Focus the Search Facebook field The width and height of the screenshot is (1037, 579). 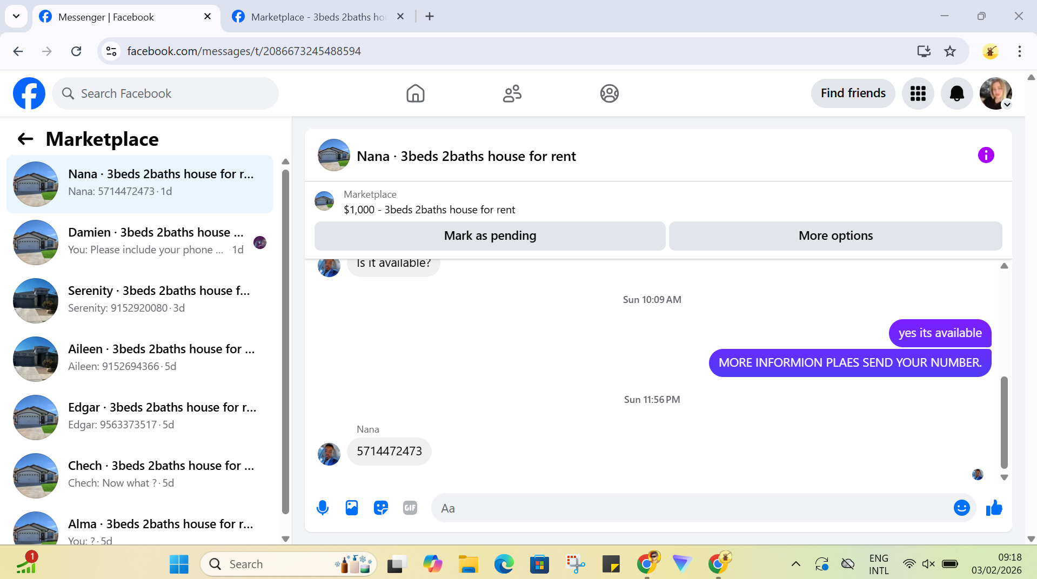click(x=165, y=93)
